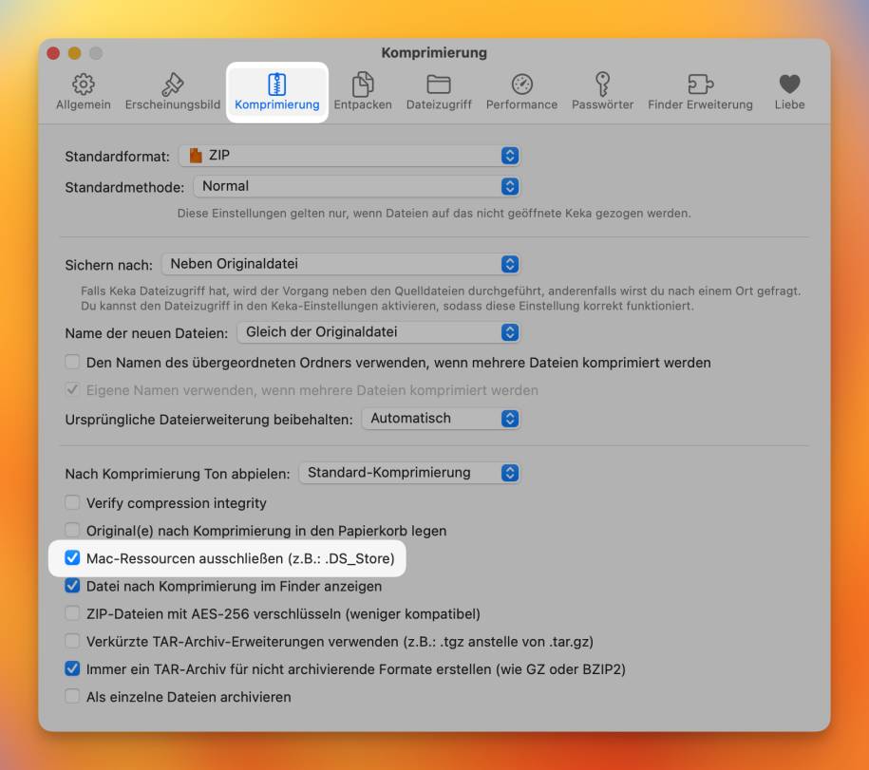Expand the Standardmethode Normal dropdown
The width and height of the screenshot is (869, 770).
click(x=356, y=186)
